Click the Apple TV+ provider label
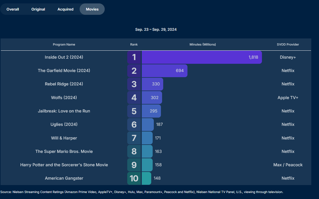Screen dimensions: 319x199 point(288,98)
